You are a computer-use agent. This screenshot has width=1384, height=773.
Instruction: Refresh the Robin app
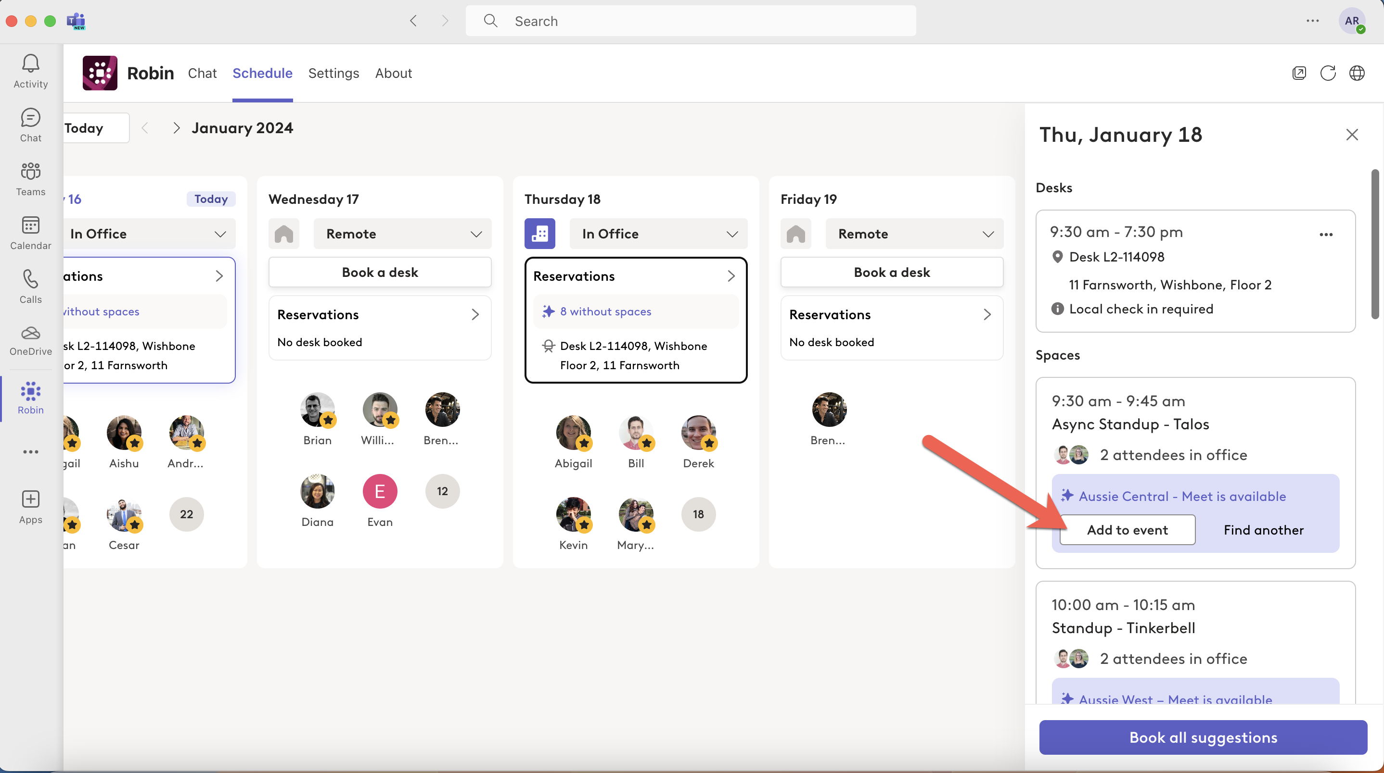coord(1328,73)
